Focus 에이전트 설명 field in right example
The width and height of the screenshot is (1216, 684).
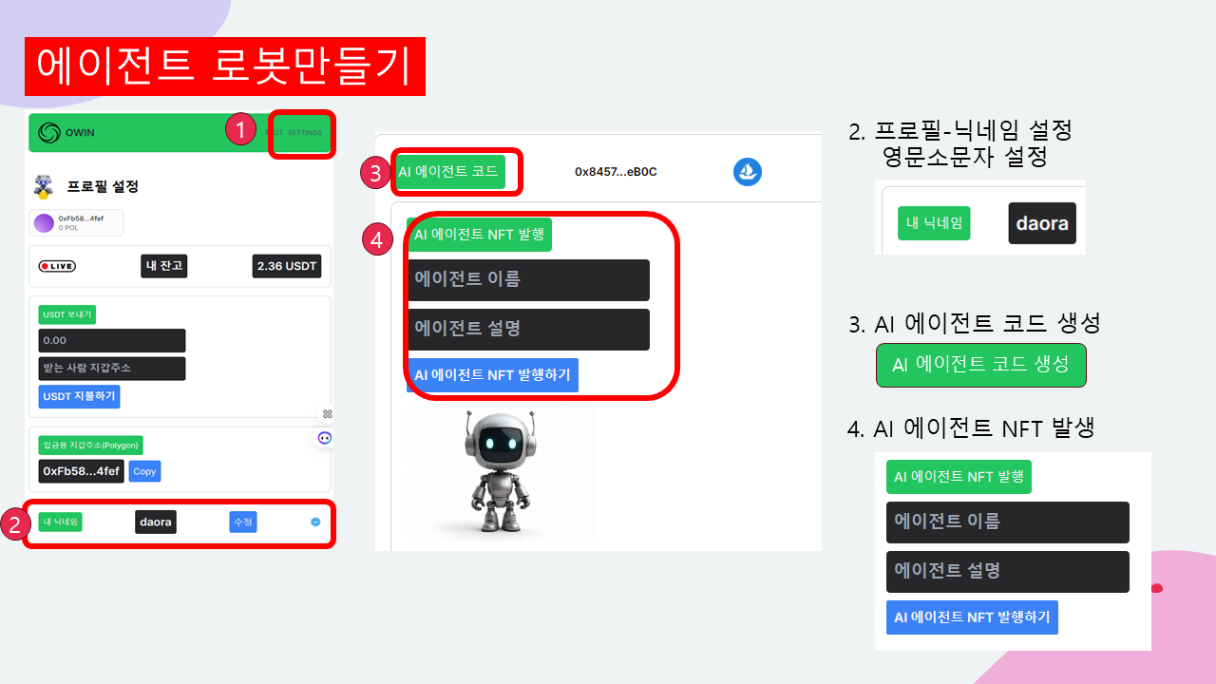click(1008, 571)
